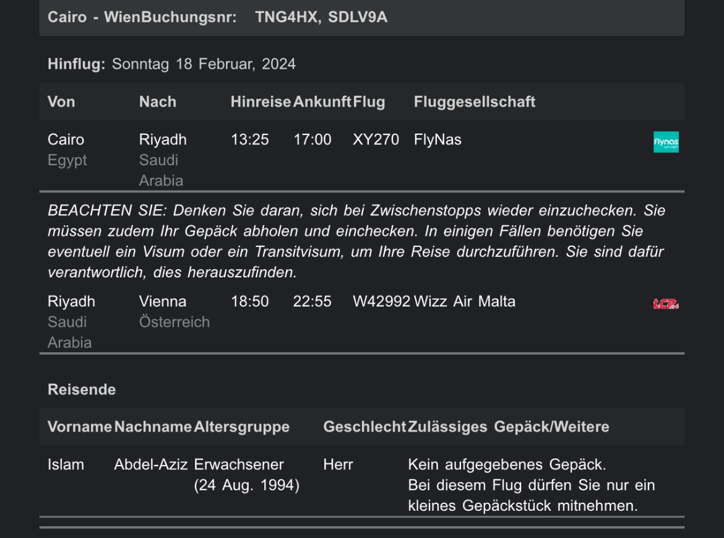Click the Kein aufgegebenes Gepäck baggage note

507,464
